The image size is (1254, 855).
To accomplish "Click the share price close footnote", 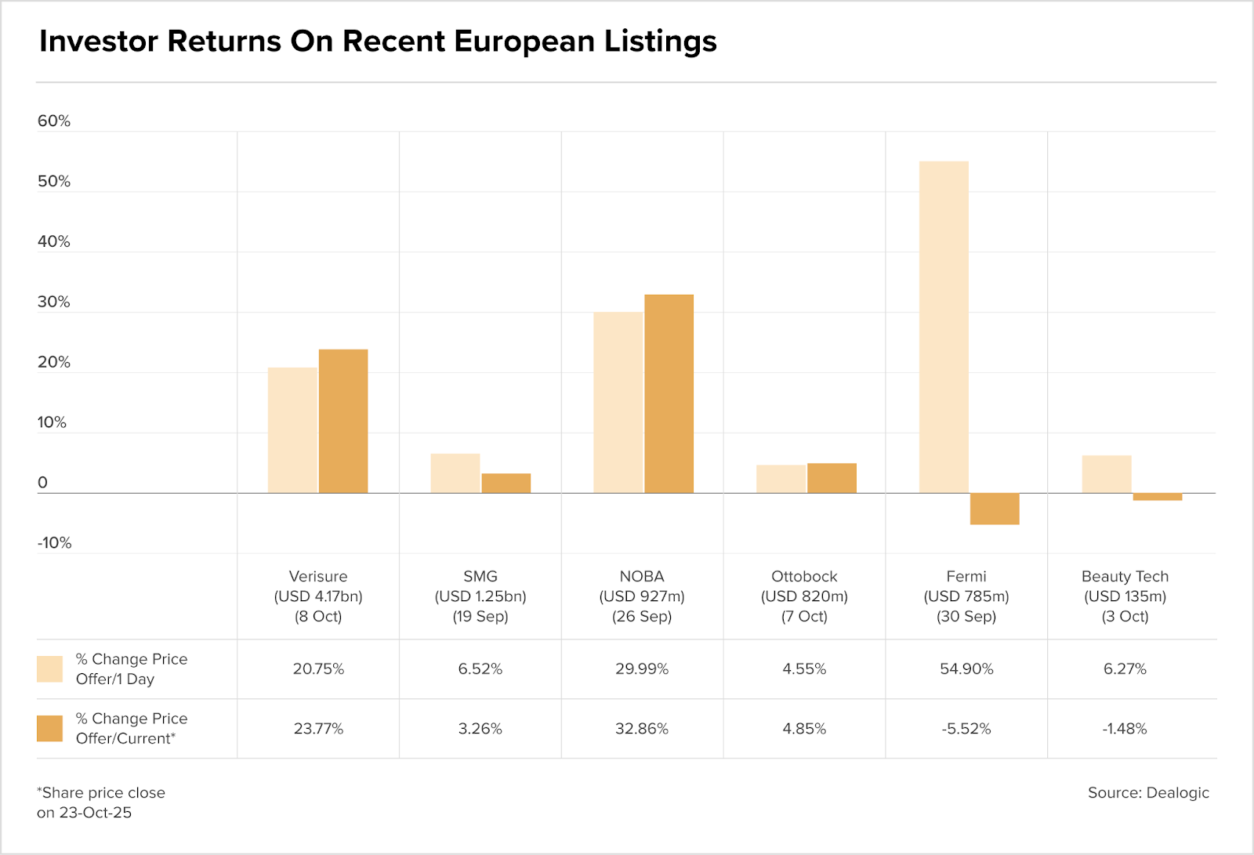I will pos(101,802).
